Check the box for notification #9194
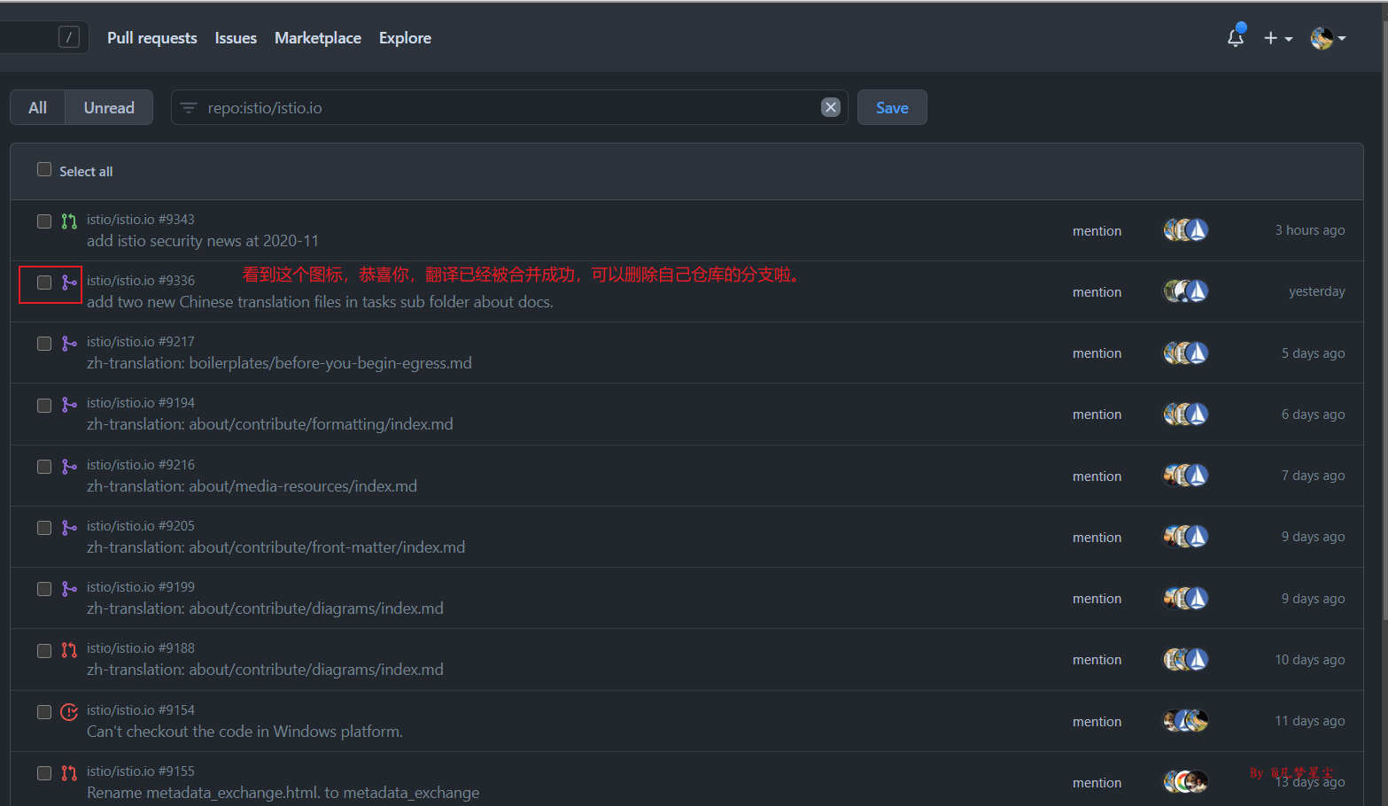The height and width of the screenshot is (806, 1388). click(44, 406)
